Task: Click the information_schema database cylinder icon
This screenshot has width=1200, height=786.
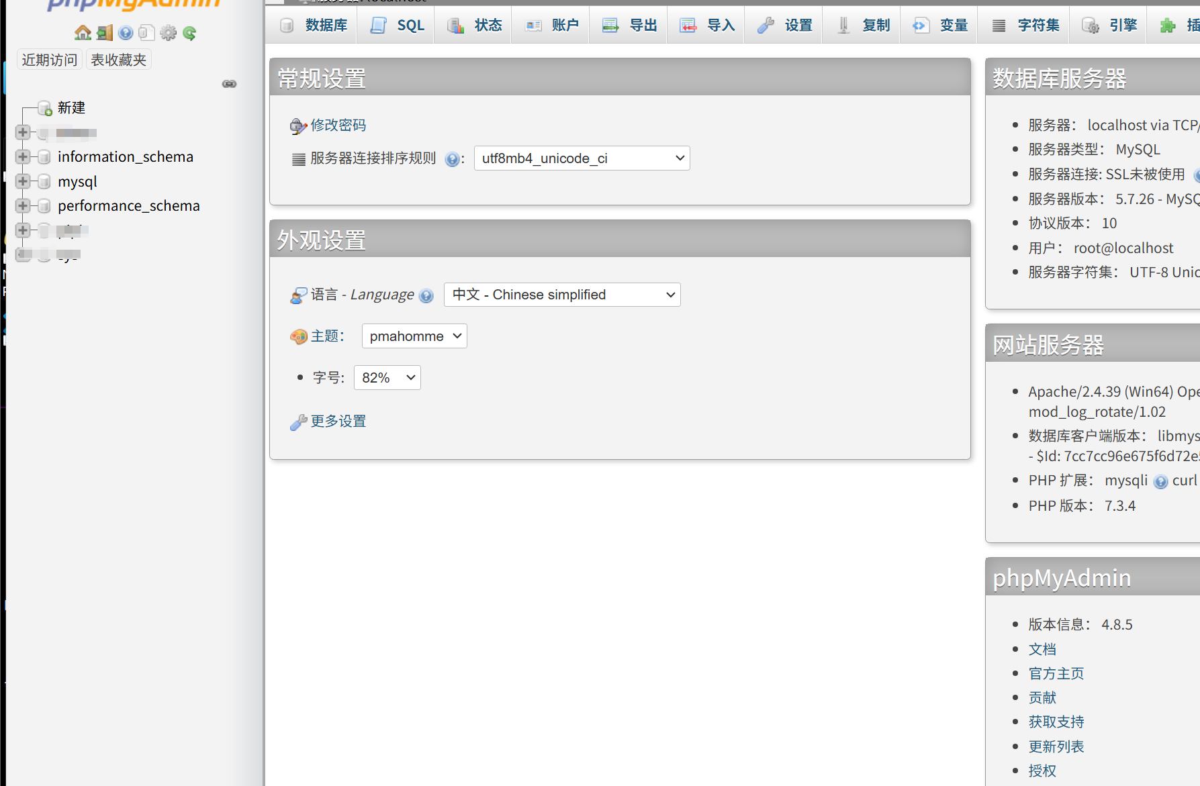Action: 44,157
